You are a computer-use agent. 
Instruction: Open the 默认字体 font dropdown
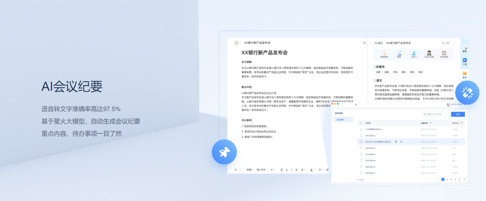(x=262, y=170)
